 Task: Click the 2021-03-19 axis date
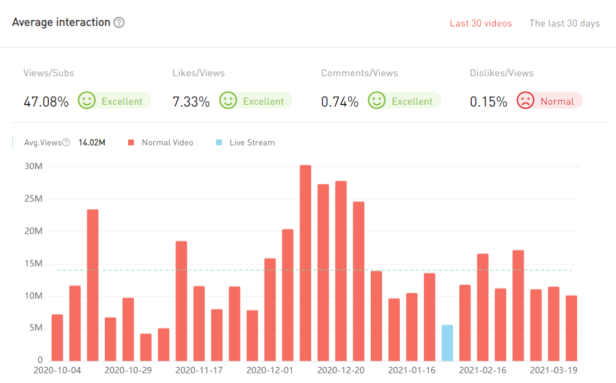[553, 371]
